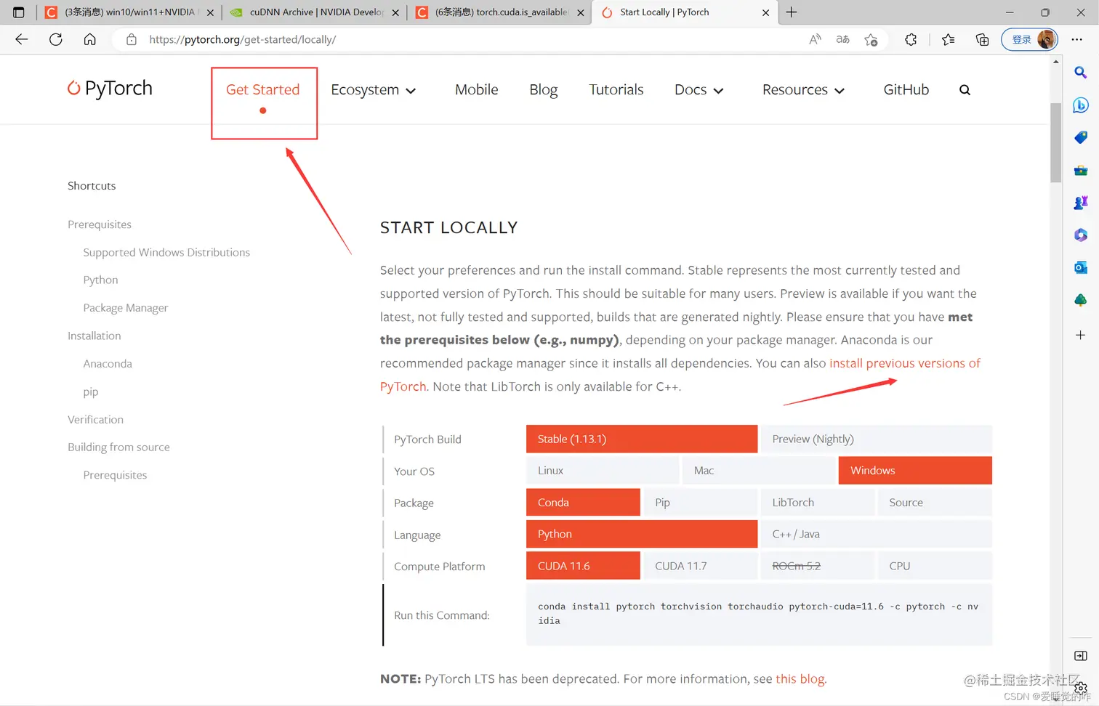Jump to Package Manager shortcut
Image resolution: width=1099 pixels, height=706 pixels.
pyautogui.click(x=125, y=308)
